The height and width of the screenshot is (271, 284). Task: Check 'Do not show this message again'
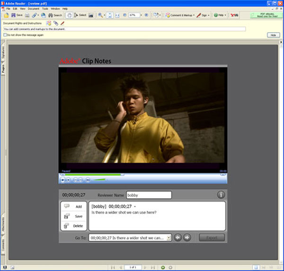(5, 35)
